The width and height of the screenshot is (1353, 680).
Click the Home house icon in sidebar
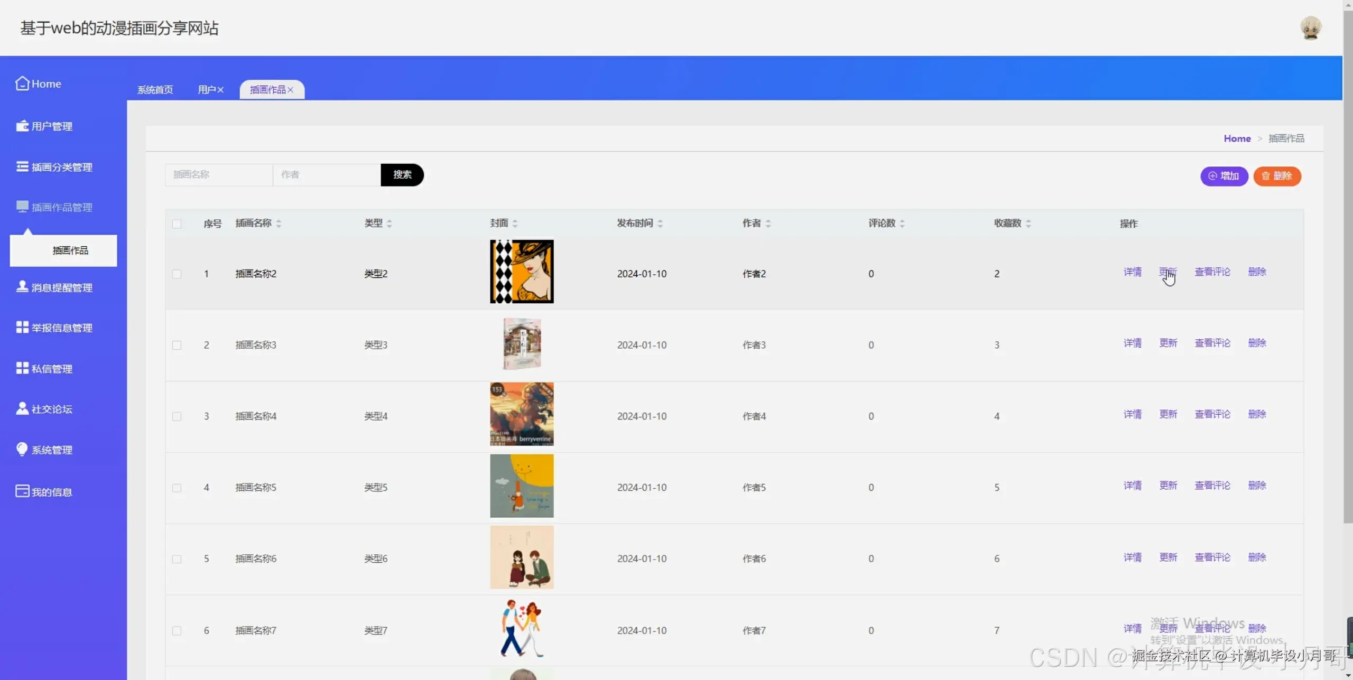tap(22, 83)
